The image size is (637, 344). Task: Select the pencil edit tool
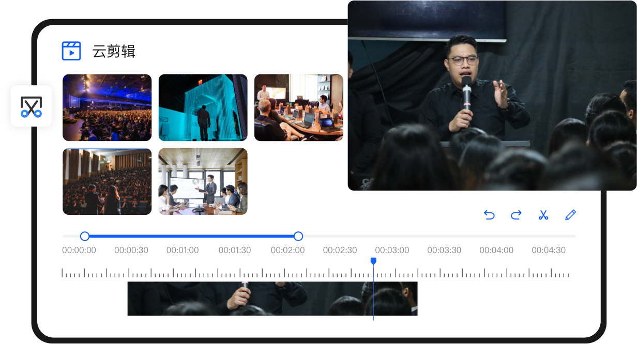(x=570, y=215)
